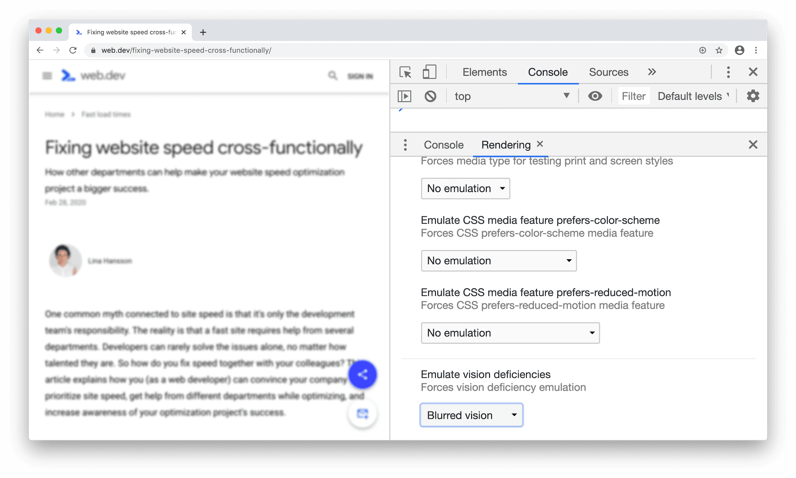796x478 pixels.
Task: Select Blurred vision deficiency dropdown
Action: (471, 414)
